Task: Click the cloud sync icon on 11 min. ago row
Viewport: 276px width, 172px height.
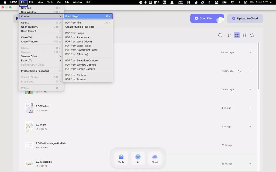Action: pyautogui.click(x=239, y=71)
